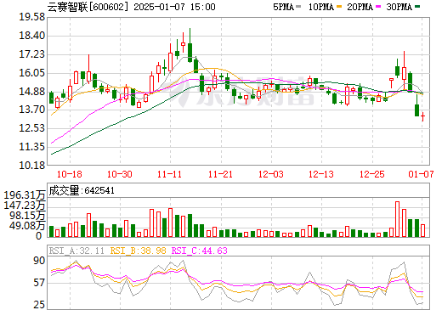The height and width of the screenshot is (310, 442).
Task: Click the 19.58 top price axis label
Action: click(x=32, y=17)
